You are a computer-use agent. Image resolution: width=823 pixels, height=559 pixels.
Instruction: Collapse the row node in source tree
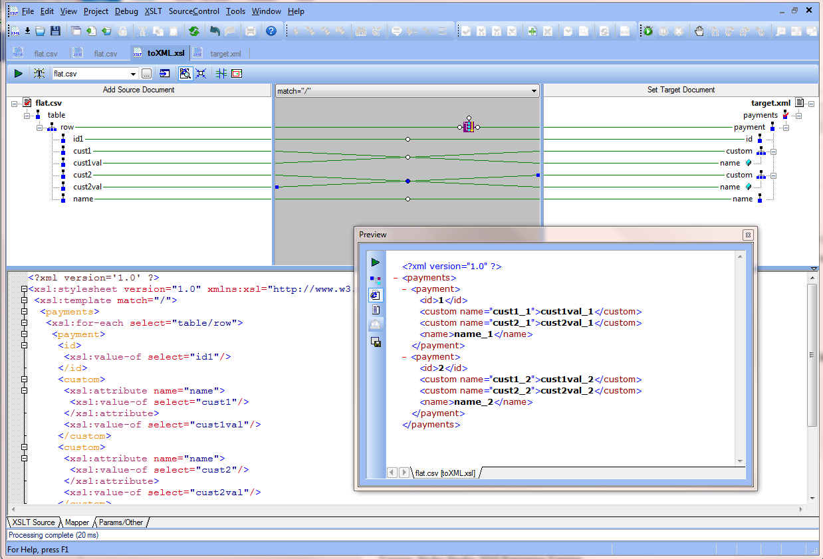click(x=40, y=127)
